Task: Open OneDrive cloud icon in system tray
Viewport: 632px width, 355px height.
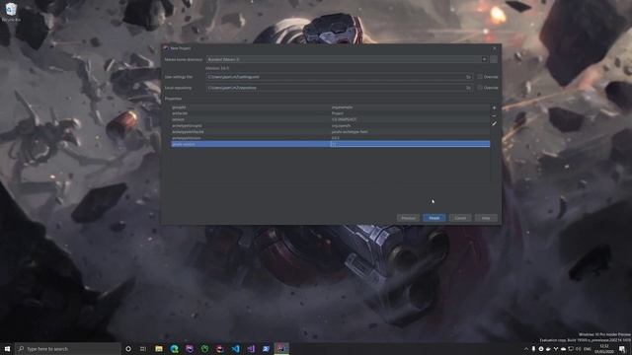Action: pyautogui.click(x=564, y=349)
